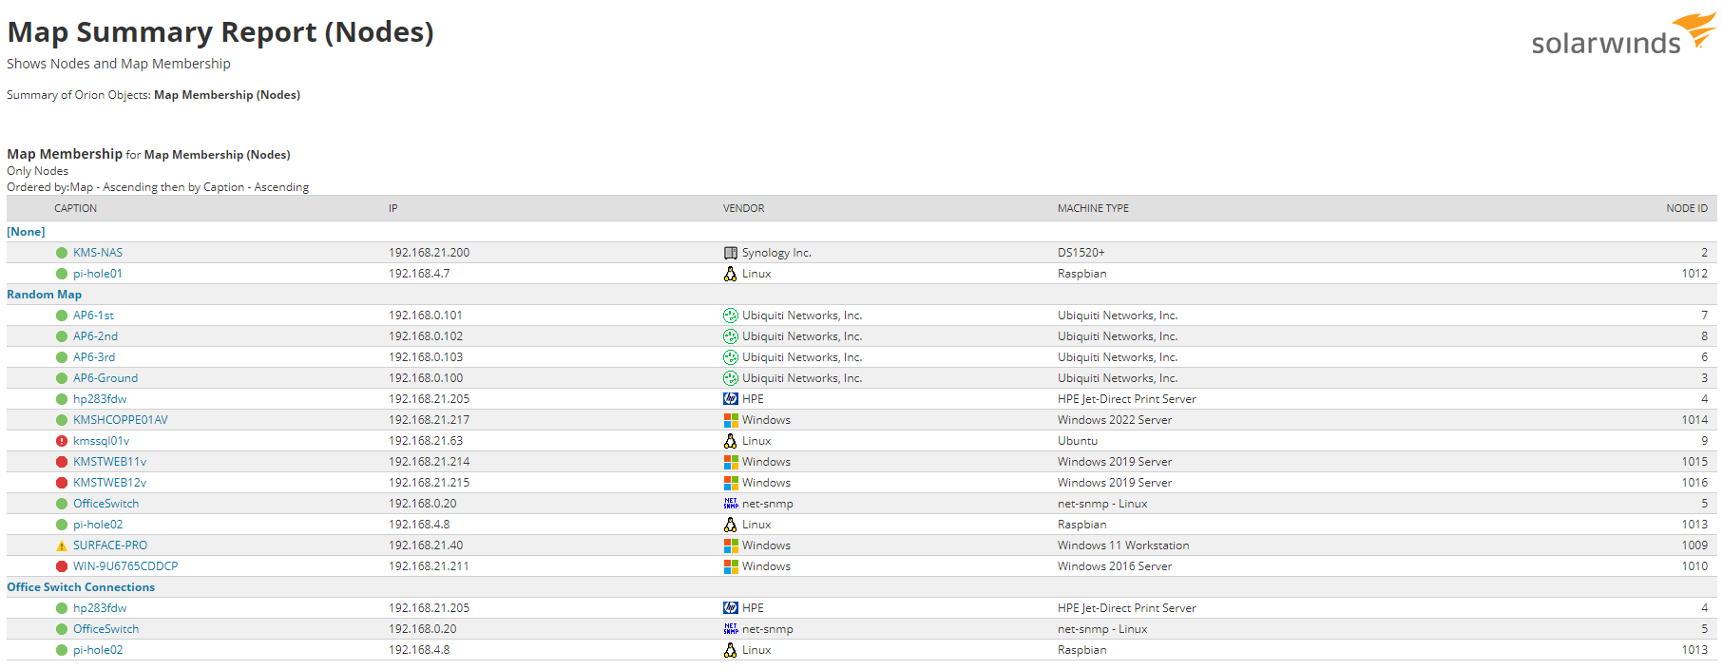Click IP address 192.168.21.217
Viewport: 1722px width, 670px height.
pyautogui.click(x=429, y=420)
